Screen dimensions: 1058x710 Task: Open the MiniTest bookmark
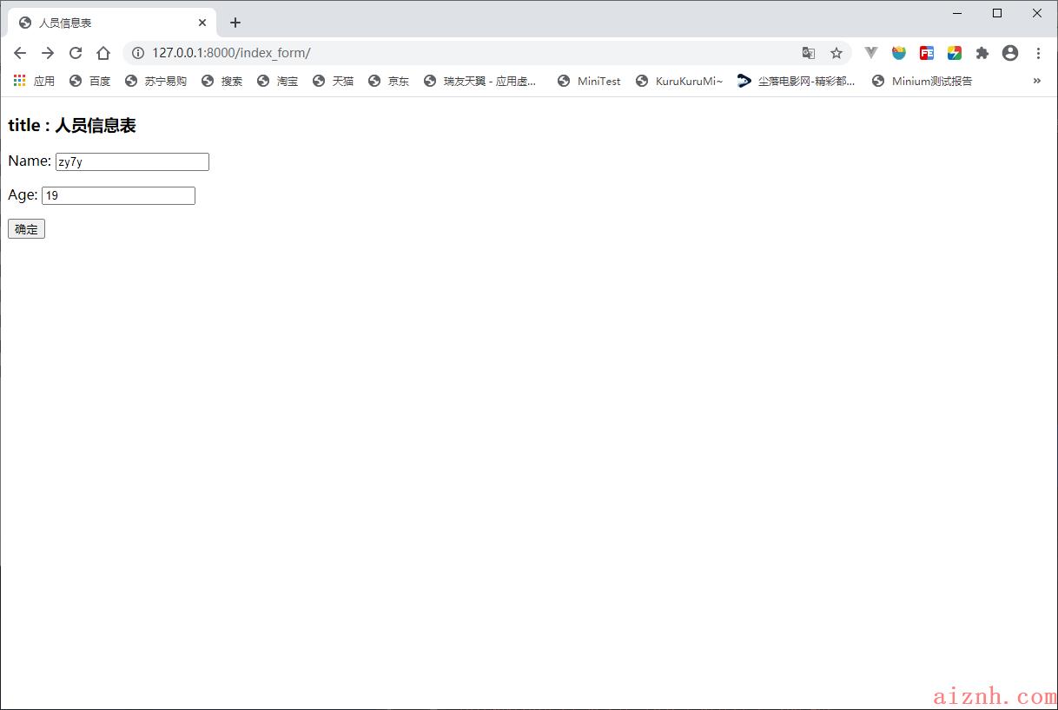590,81
